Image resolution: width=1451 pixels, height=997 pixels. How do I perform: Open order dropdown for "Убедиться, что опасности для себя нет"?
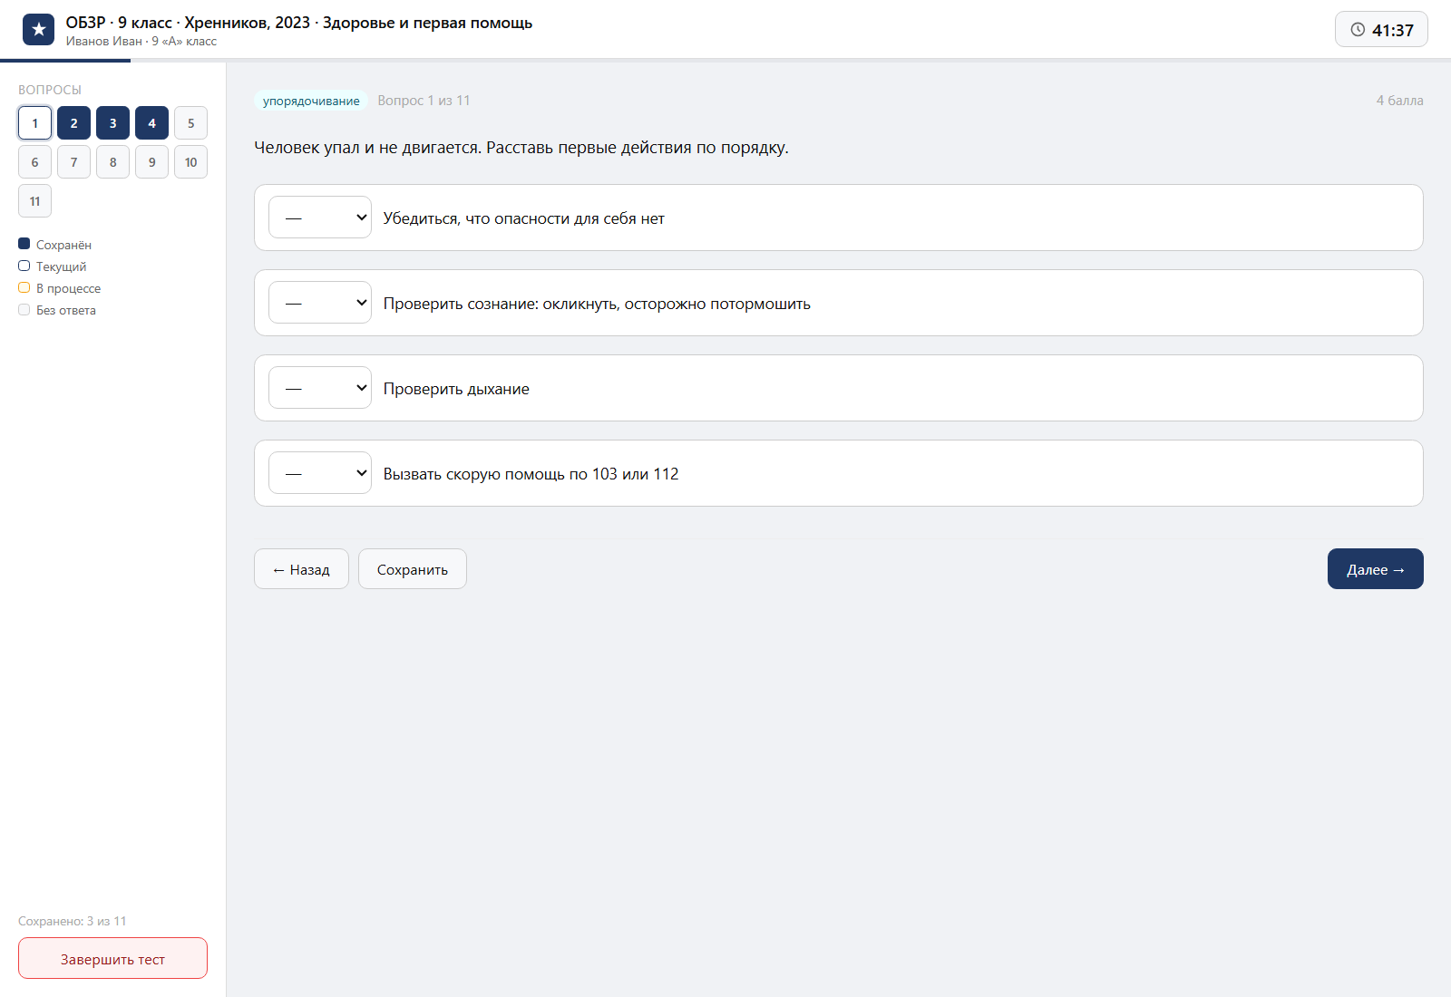[x=320, y=218]
